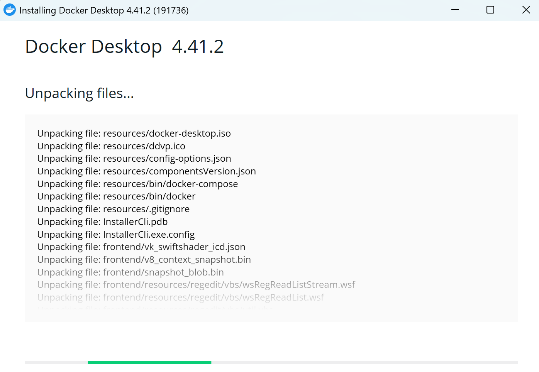Click the resources/bin/docker log line
The height and width of the screenshot is (372, 539).
point(116,196)
